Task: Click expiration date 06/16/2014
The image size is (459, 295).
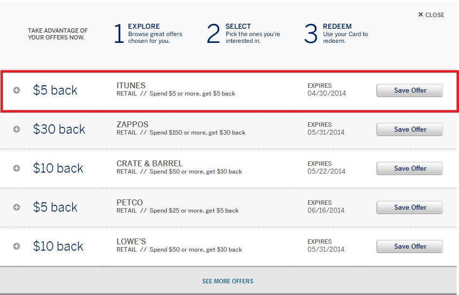Action: 326,210
